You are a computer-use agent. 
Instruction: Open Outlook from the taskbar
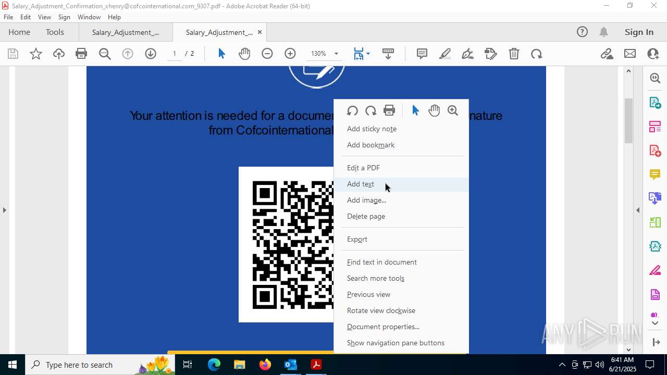pyautogui.click(x=290, y=365)
